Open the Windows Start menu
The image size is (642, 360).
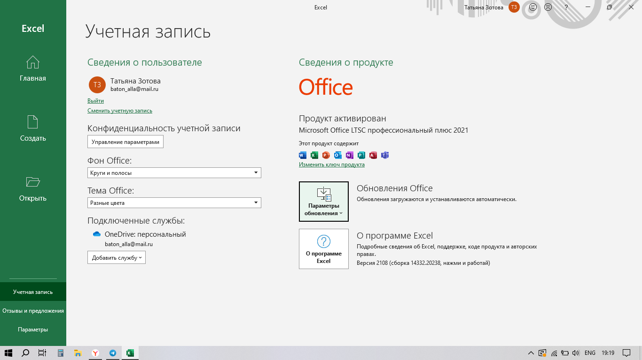tap(8, 353)
